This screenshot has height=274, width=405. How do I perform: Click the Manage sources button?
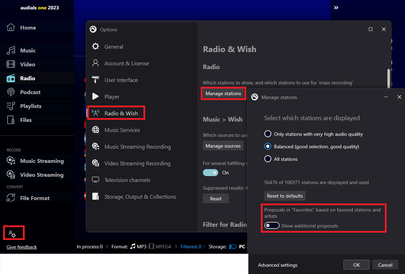tap(223, 146)
